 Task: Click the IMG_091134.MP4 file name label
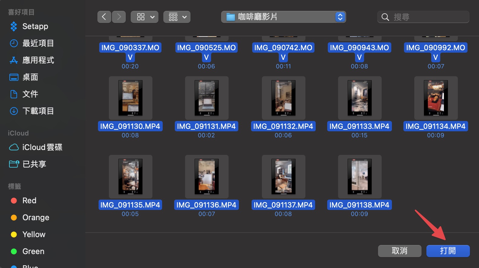click(436, 126)
